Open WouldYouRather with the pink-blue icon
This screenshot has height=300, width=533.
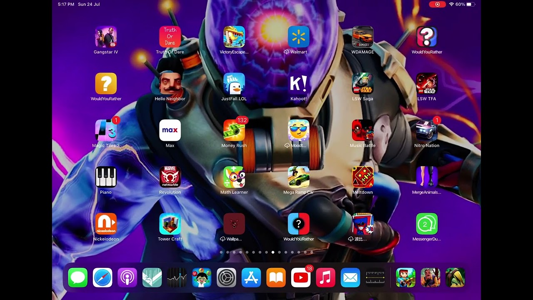point(427,37)
